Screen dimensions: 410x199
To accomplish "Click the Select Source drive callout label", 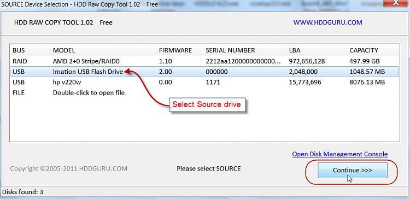I will 207,104.
